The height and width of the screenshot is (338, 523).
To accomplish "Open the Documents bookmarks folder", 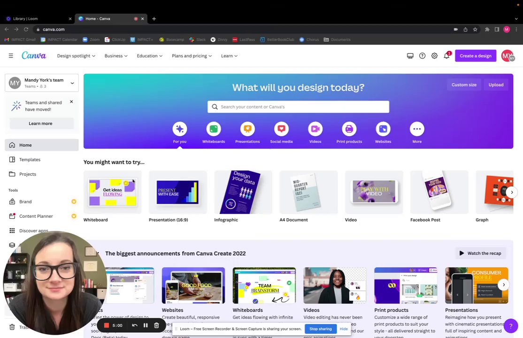I will (x=337, y=39).
